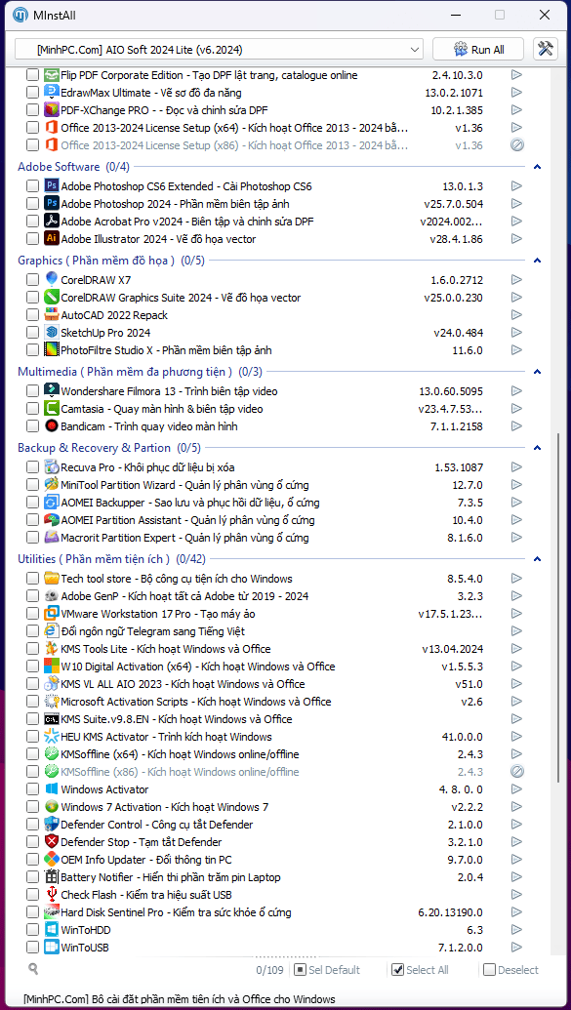Select the OEM Info Updater row text
Image resolution: width=571 pixels, height=1010 pixels.
coord(146,860)
